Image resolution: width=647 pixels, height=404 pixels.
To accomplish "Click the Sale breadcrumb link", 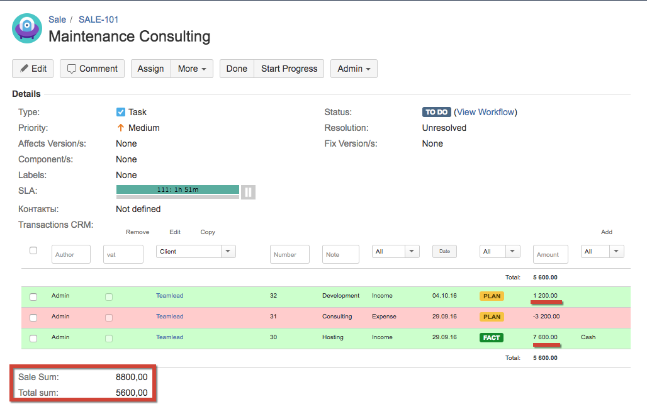I will click(57, 20).
